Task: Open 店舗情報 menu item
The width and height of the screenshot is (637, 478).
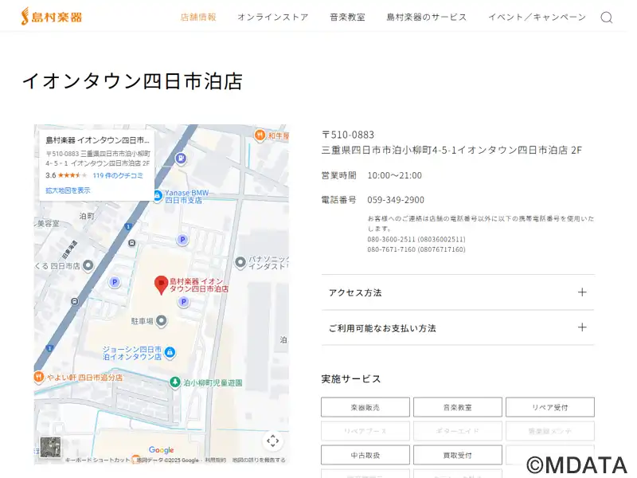Action: tap(198, 17)
